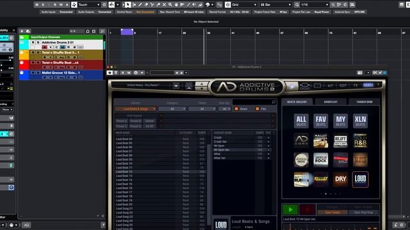Click the XLN Beats button
The height and width of the screenshot is (230, 410).
pos(360,121)
